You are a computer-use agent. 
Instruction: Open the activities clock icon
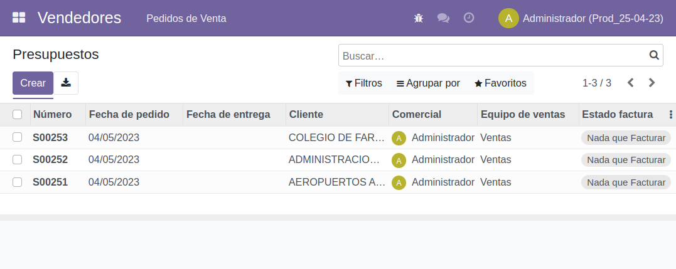(x=469, y=18)
